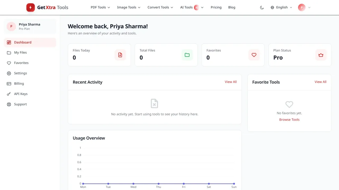Click the globe language icon
Screen dimensions: 339x190
[x=272, y=7]
